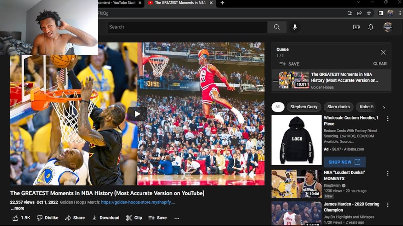Image resolution: width=403 pixels, height=226 pixels.
Task: Toggle the Chrome side panel icon
Action: (x=381, y=13)
